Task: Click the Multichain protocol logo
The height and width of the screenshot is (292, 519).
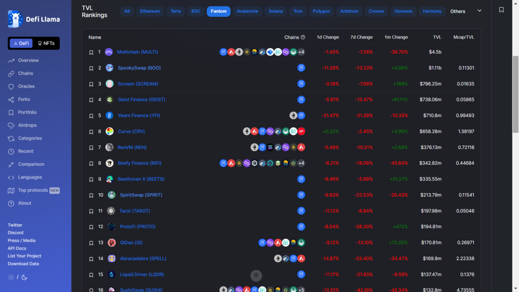Action: click(108, 52)
